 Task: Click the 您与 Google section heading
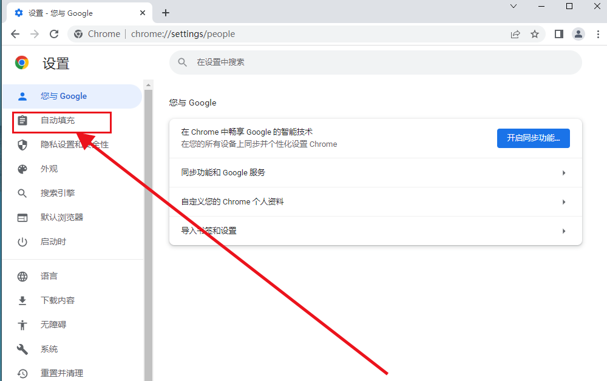click(x=192, y=103)
